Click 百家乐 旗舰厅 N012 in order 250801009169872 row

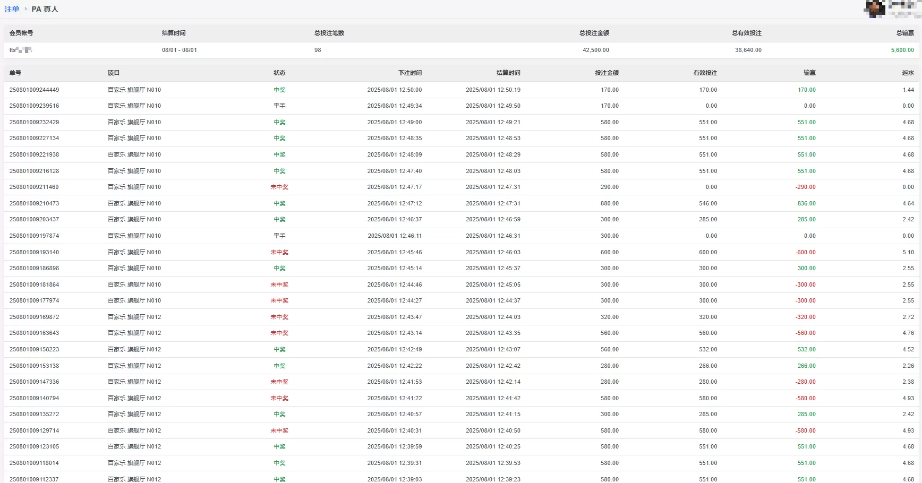point(134,317)
